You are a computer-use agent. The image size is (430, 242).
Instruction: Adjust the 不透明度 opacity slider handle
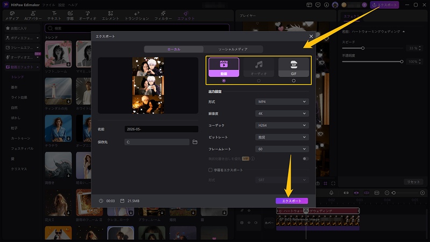(402, 62)
